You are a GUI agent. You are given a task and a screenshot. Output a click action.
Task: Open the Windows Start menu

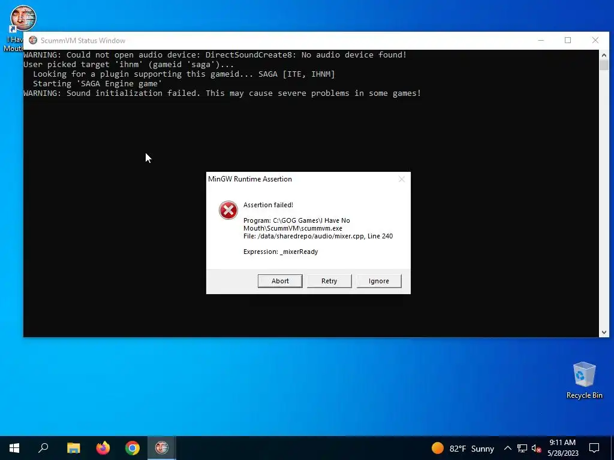pos(14,448)
